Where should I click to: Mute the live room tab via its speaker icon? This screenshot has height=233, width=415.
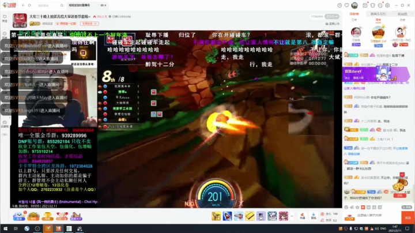[102, 5]
